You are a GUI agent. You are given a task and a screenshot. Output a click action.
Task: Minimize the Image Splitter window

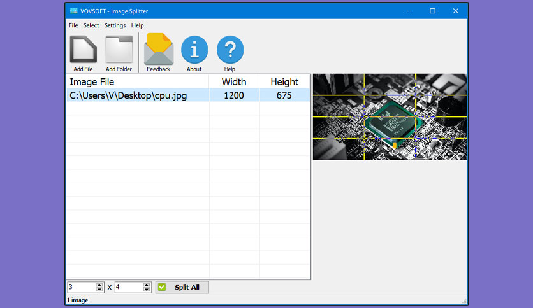click(x=410, y=11)
